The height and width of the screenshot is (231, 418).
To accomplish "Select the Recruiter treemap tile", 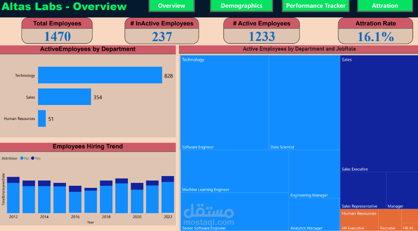I will click(x=390, y=220).
